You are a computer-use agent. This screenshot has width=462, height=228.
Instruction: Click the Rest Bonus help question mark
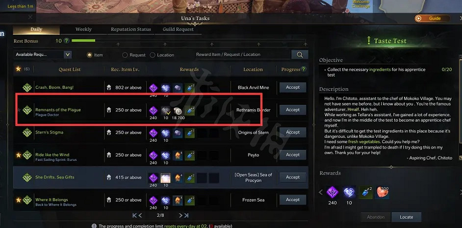67,41
